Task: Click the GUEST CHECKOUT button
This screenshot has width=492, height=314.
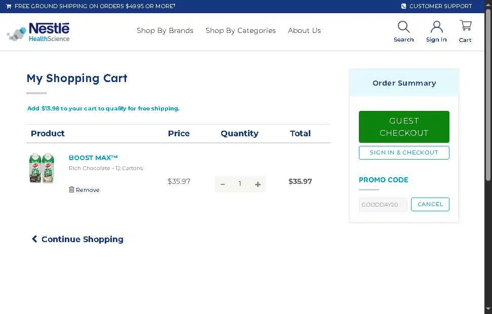Action: (404, 127)
